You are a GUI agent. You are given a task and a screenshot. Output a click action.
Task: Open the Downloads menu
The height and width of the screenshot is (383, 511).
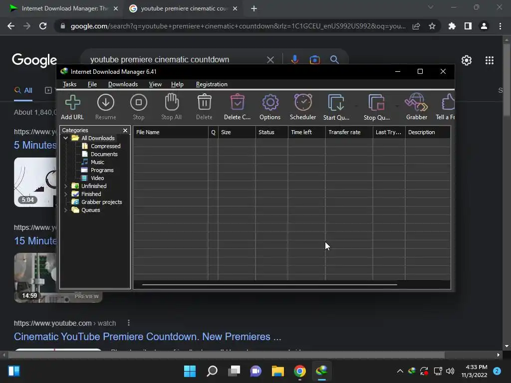point(123,84)
